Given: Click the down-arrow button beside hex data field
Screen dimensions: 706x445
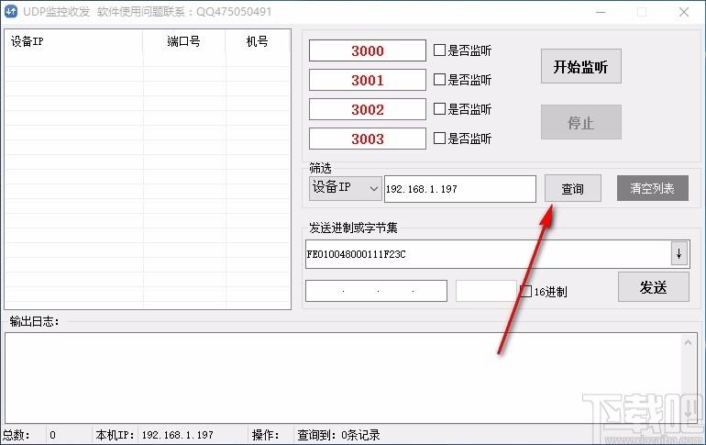Looking at the screenshot, I should pyautogui.click(x=679, y=253).
